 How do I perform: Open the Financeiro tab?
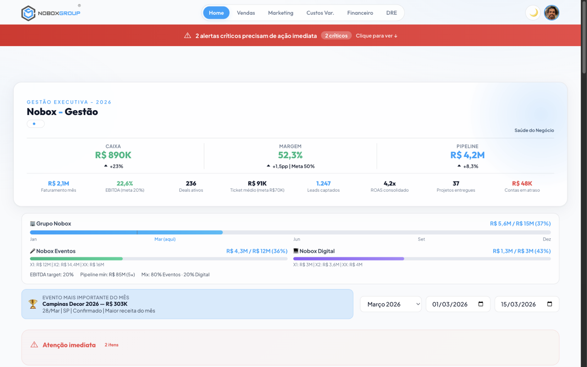tap(360, 13)
